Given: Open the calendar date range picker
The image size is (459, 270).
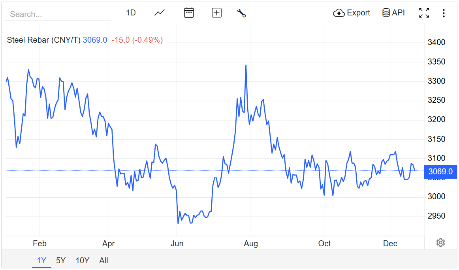Looking at the screenshot, I should point(189,13).
